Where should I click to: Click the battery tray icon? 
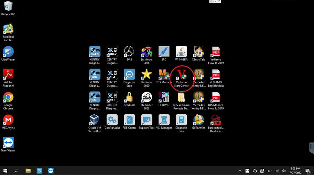(270, 171)
